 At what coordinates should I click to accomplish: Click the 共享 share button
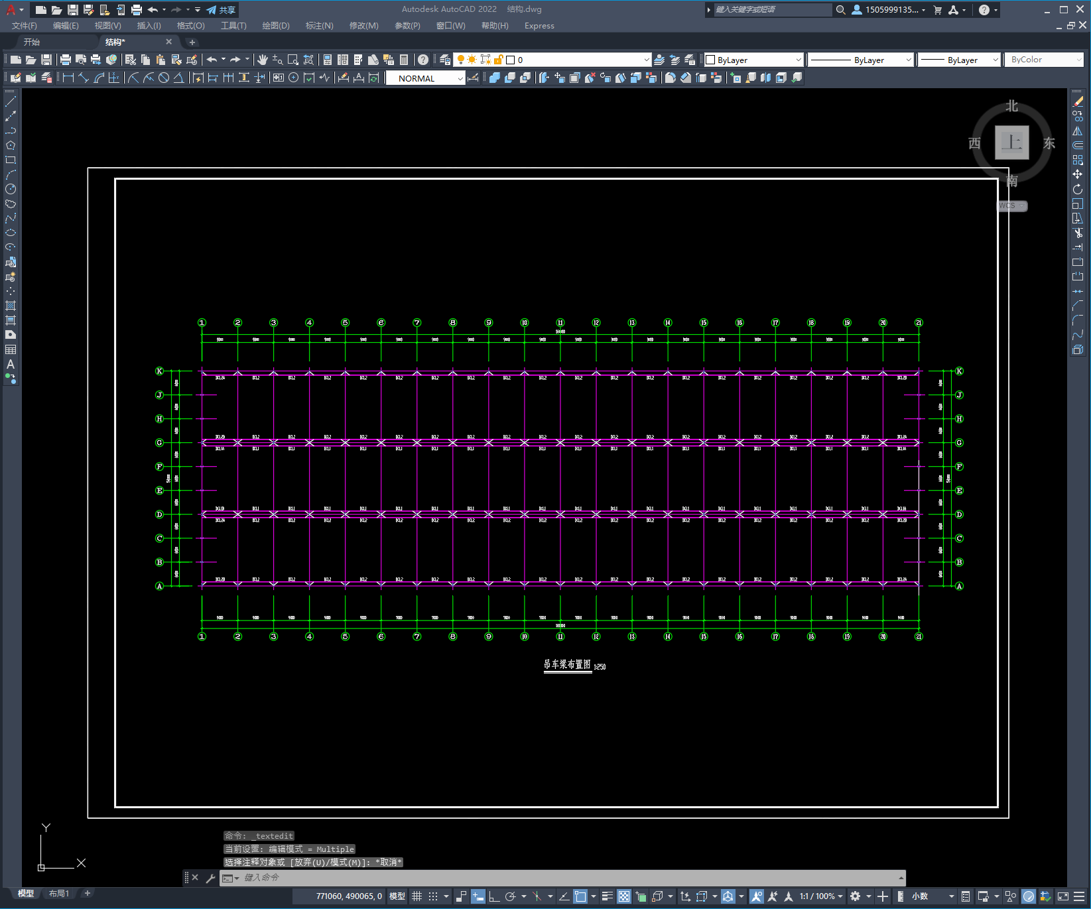point(221,10)
